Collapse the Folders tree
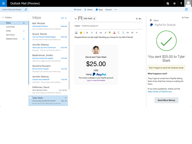The height and width of the screenshot is (144, 192). coord(3,17)
